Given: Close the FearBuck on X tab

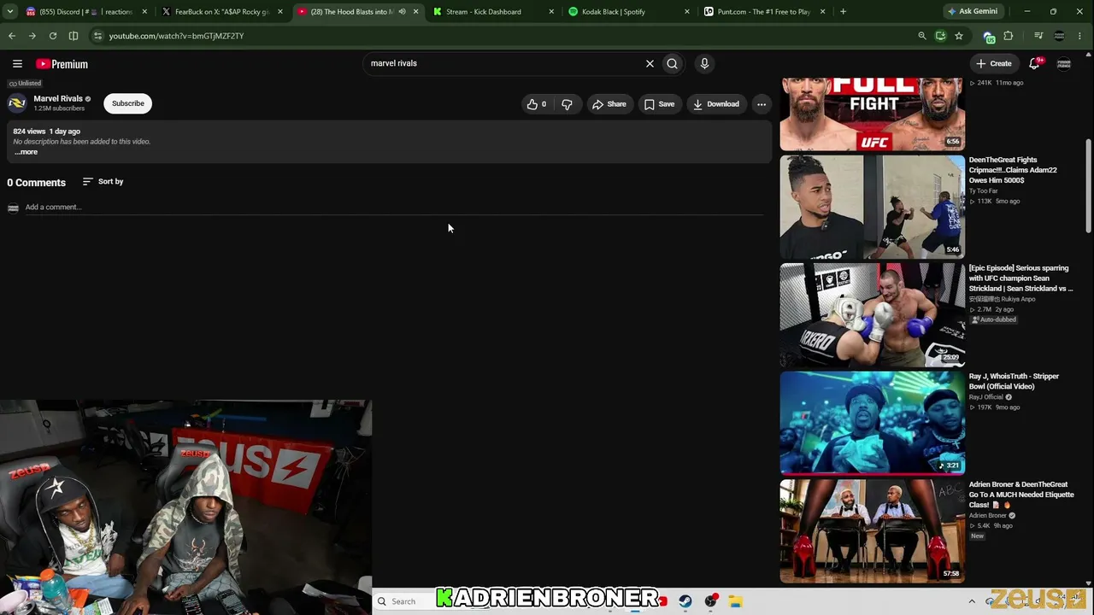Looking at the screenshot, I should 279,12.
